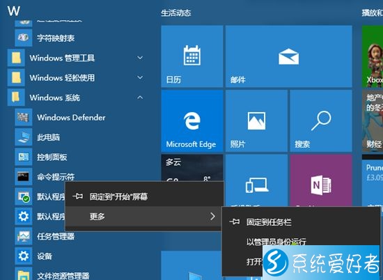Open 文件资源管理器 label in the list

point(63,276)
